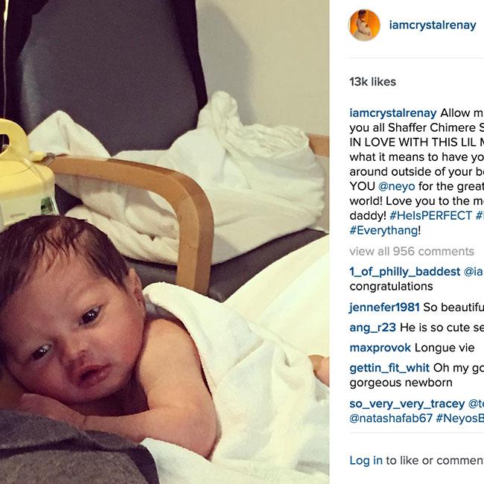Click the iamcrystalrenay username in the header
484x484 pixels.
433,25
